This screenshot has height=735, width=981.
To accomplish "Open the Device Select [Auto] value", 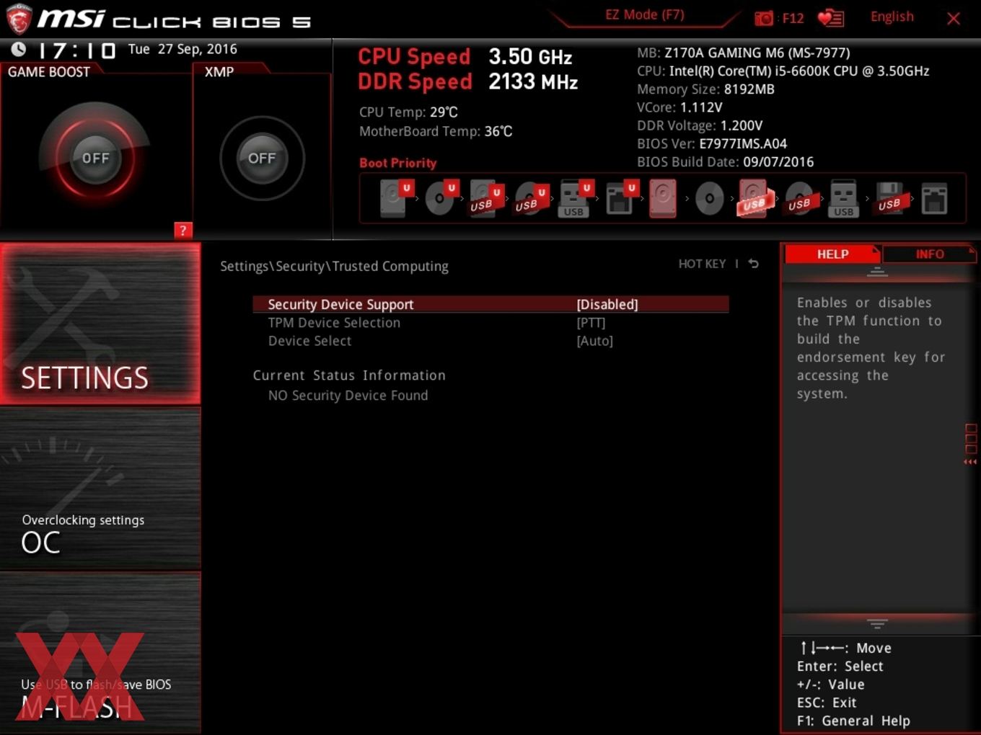I will [594, 341].
